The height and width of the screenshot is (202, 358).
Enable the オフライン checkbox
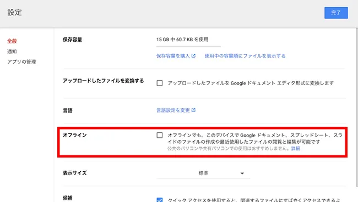tap(160, 135)
